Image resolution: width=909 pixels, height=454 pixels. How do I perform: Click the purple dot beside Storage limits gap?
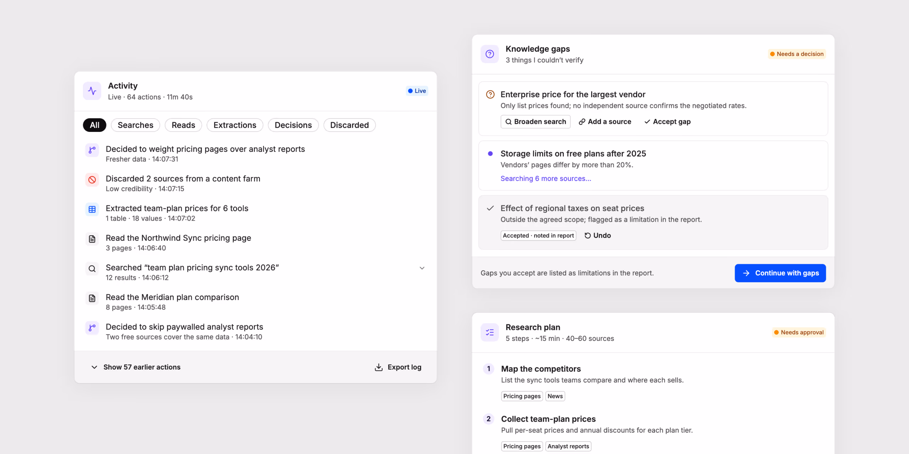(x=490, y=154)
